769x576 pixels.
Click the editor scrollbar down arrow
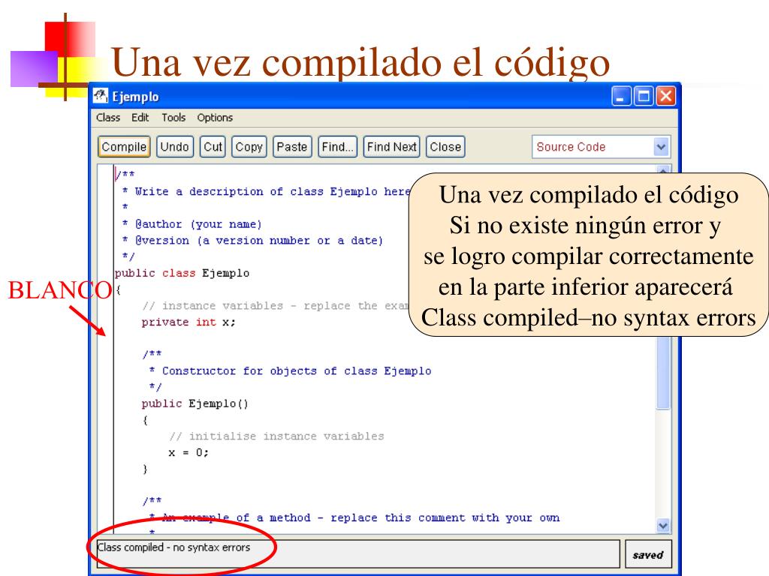click(663, 526)
